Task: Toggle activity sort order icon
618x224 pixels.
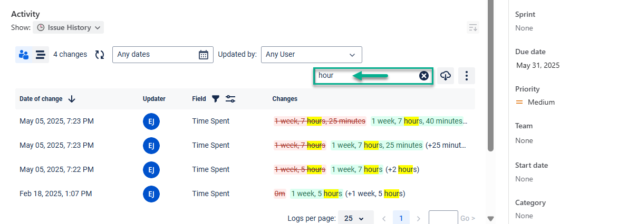Action: click(x=473, y=28)
